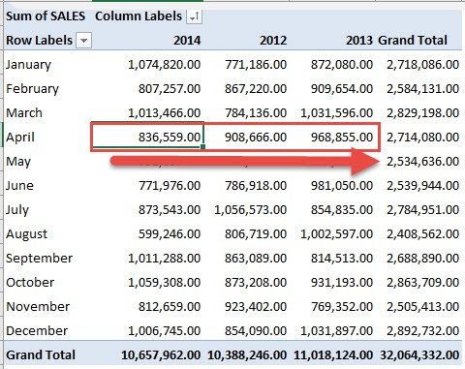465x369 pixels.
Task: Select October total 2,863,709.00
Action: [423, 283]
